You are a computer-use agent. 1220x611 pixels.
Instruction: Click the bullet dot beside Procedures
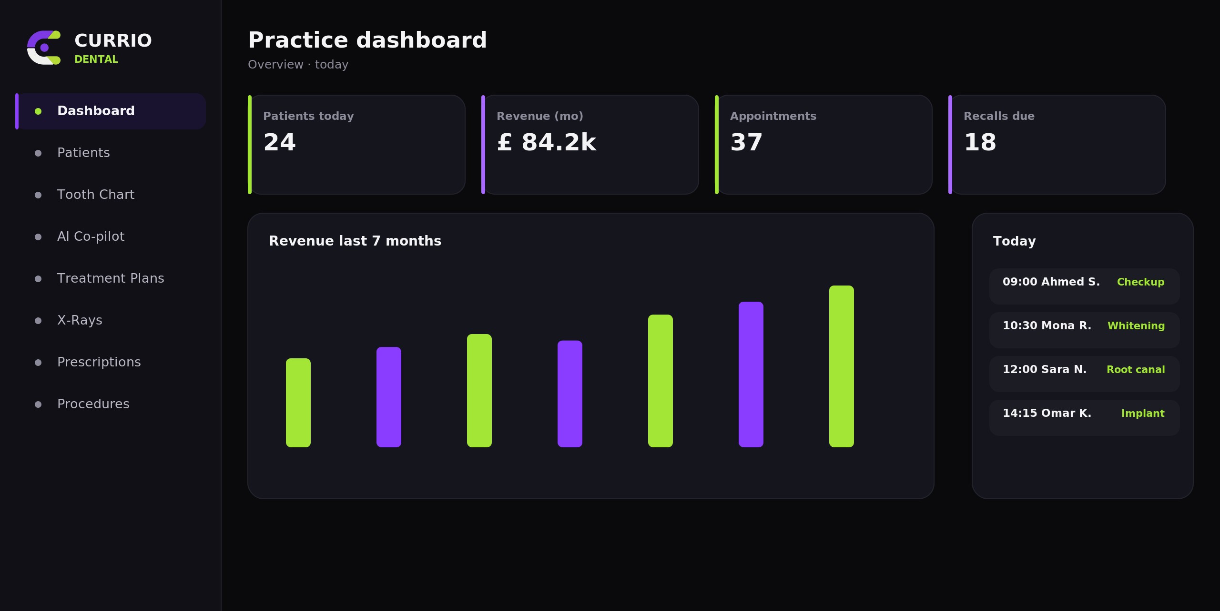[x=38, y=404]
